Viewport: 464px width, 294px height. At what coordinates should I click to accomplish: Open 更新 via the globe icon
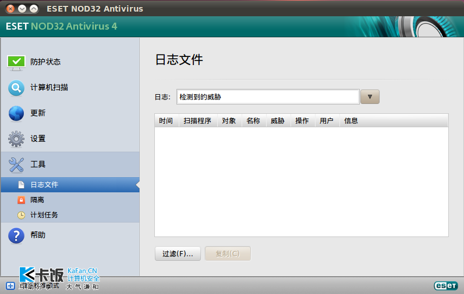pyautogui.click(x=16, y=113)
